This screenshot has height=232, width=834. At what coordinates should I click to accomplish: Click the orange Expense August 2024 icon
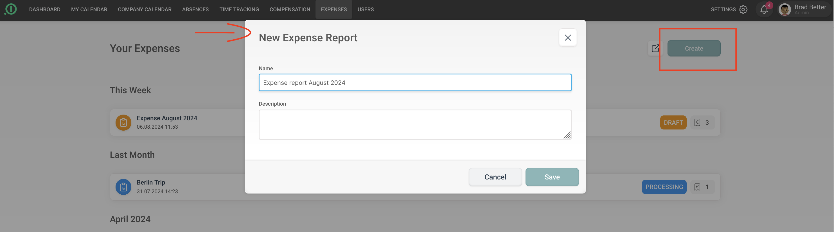(x=123, y=123)
